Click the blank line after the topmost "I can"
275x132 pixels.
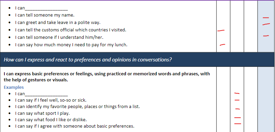pyautogui.click(x=46, y=8)
